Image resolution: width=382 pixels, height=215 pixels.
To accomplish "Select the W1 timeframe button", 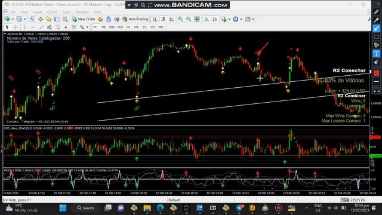I will [x=153, y=27].
